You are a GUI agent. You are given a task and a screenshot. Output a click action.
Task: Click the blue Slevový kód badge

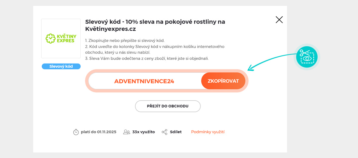click(61, 66)
